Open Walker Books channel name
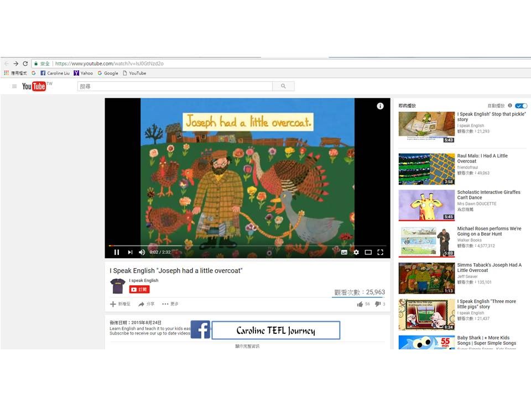Image resolution: width=531 pixels, height=398 pixels. point(469,240)
